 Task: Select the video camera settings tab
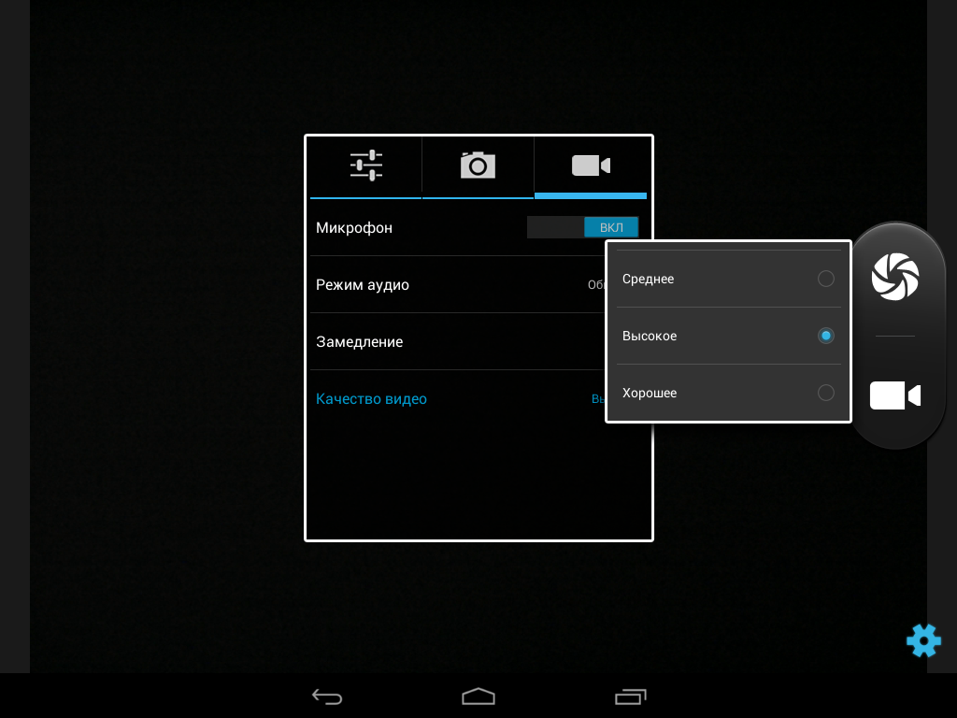click(x=591, y=165)
